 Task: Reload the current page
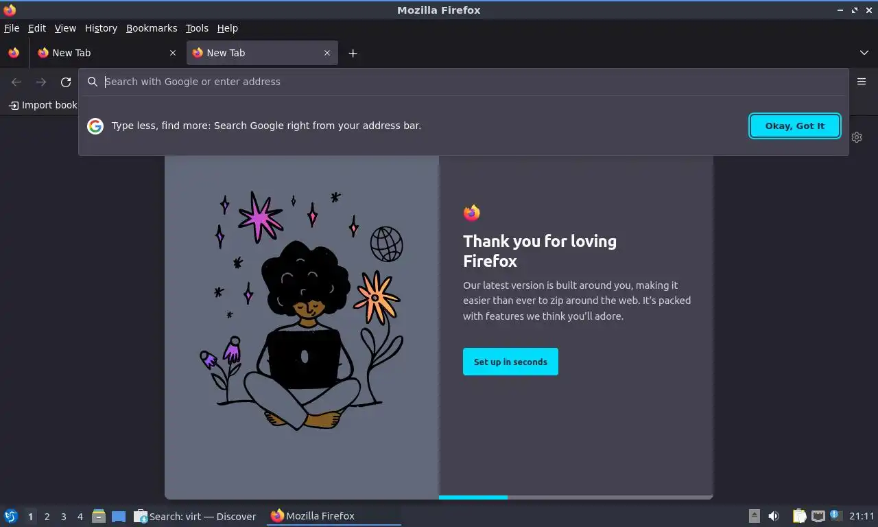click(x=66, y=82)
